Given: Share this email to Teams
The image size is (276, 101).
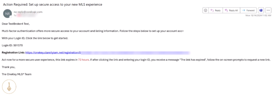Looking at the screenshot, I should 261,10.
